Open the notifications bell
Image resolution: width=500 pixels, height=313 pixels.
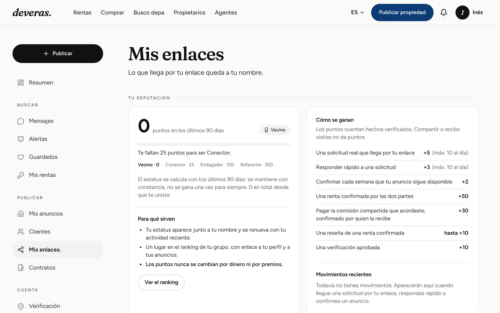click(444, 13)
